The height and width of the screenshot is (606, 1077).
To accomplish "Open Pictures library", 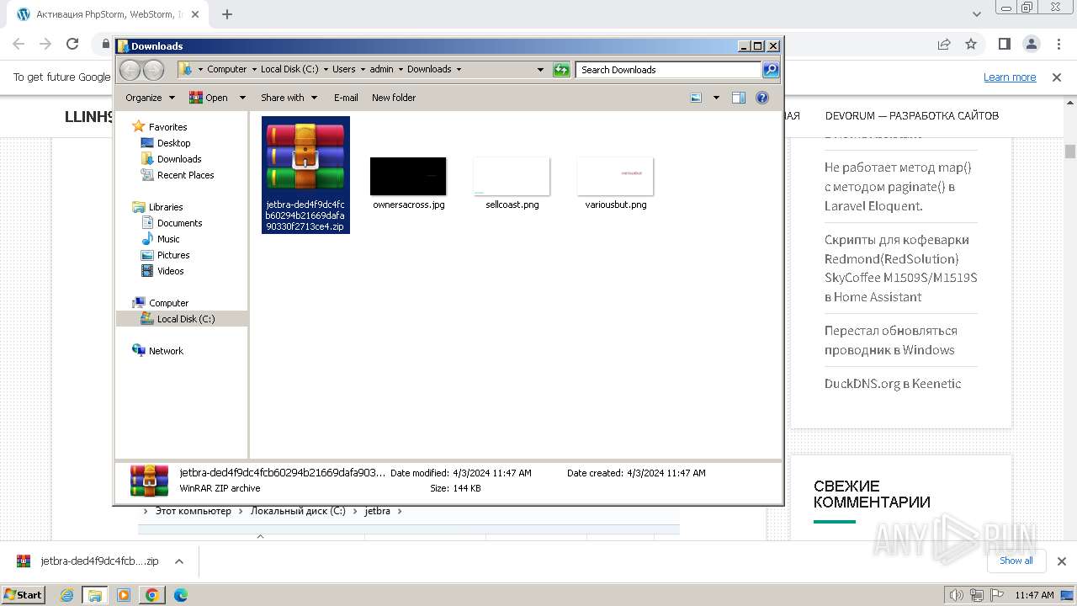I will click(173, 255).
